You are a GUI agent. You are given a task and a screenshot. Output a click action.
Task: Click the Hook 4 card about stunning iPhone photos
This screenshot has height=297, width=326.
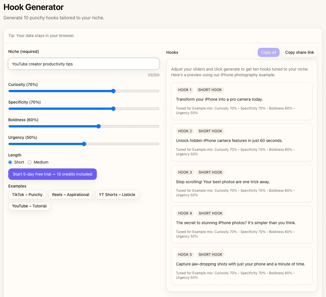tap(241, 224)
